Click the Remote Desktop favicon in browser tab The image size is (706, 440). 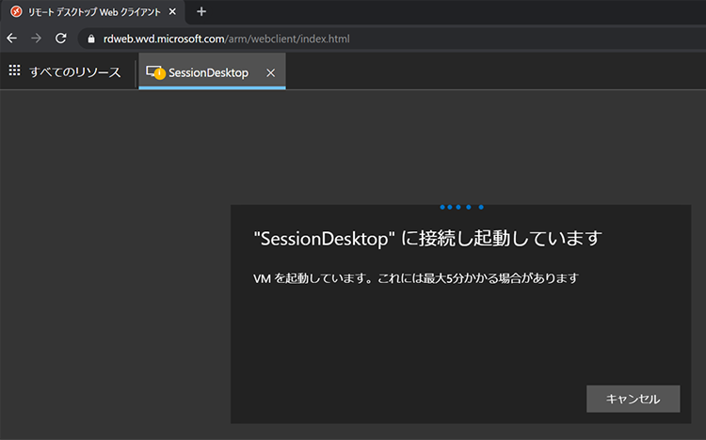click(x=16, y=11)
